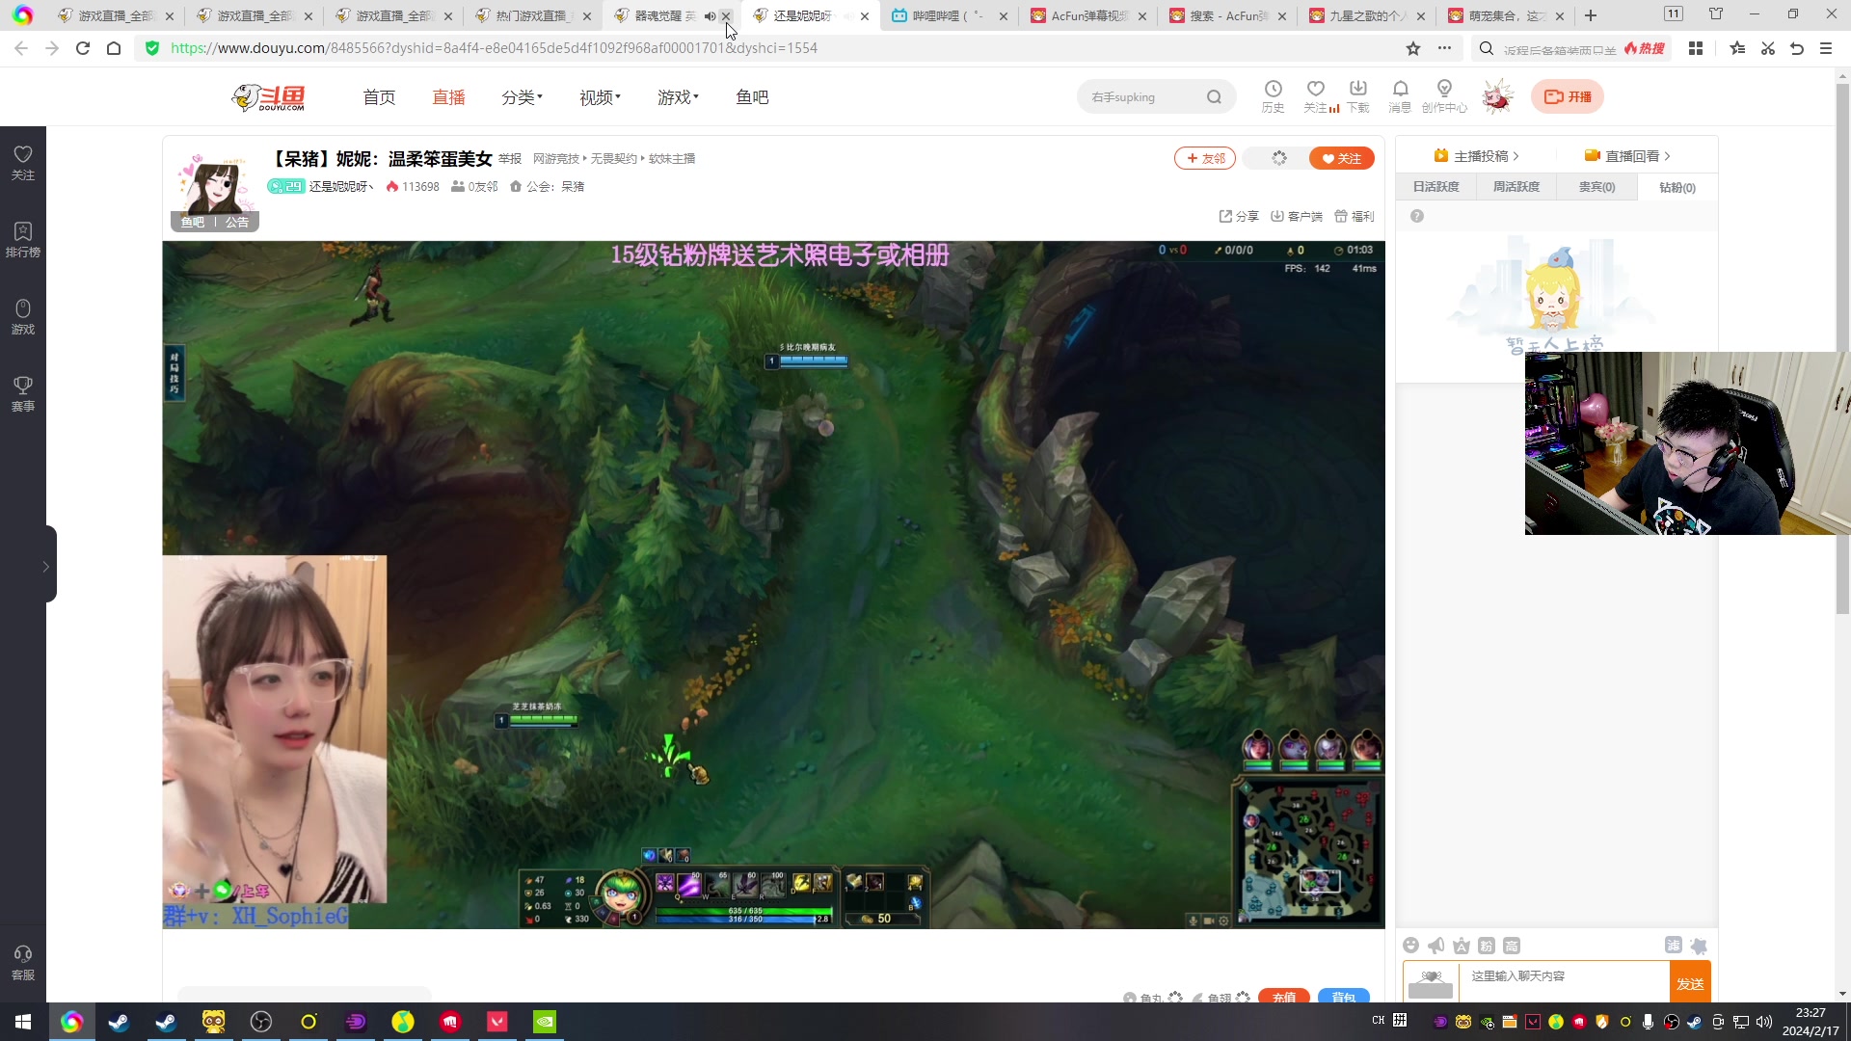Click the chat input field

coord(1562,976)
